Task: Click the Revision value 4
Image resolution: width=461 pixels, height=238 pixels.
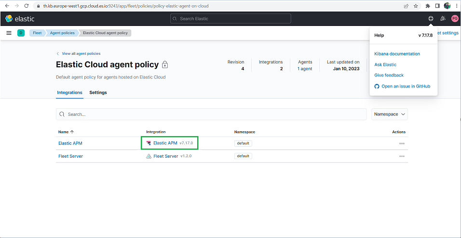Action: coord(243,69)
